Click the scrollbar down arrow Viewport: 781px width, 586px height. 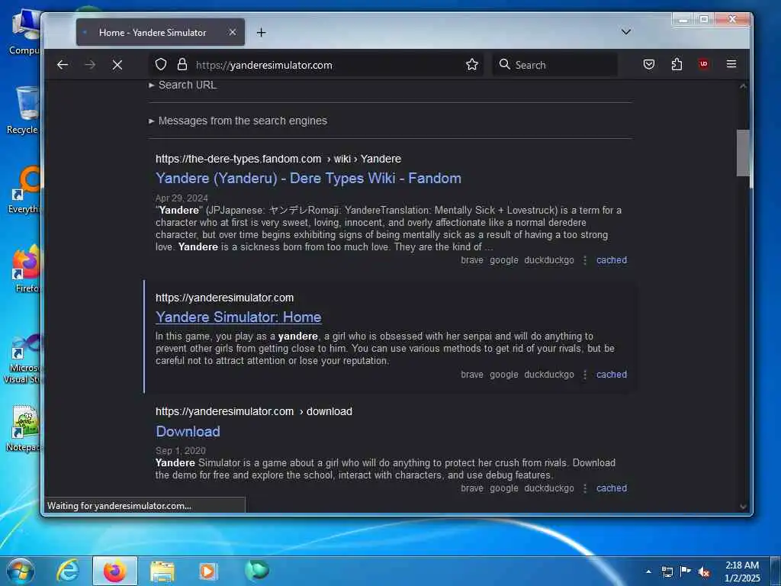coord(743,507)
